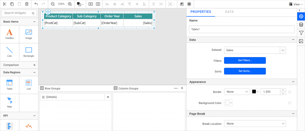Click the Set Sorts button
The width and height of the screenshot is (305, 131).
[245, 71]
